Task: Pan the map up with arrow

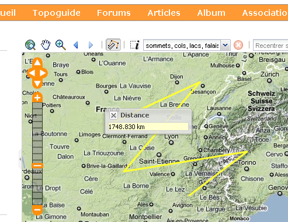Action: coord(37,63)
